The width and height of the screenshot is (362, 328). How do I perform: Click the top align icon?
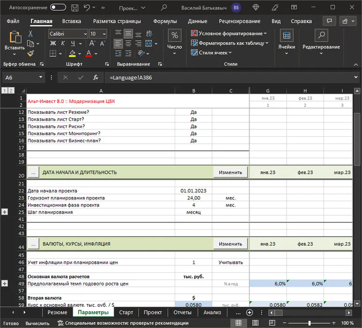118,34
